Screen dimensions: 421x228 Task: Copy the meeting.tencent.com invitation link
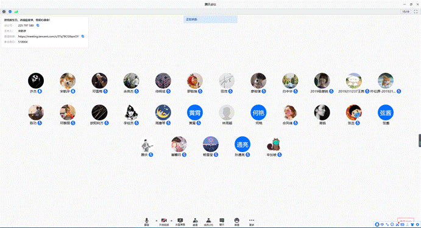coord(83,36)
